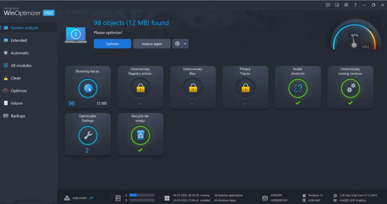This screenshot has width=387, height=204.
Task: Click the 2 count under Optimizable Settings
Action: [x=87, y=150]
